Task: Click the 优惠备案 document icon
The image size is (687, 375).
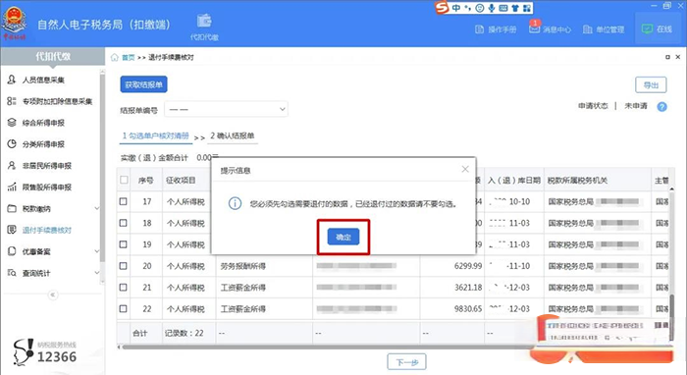Action: coord(12,251)
